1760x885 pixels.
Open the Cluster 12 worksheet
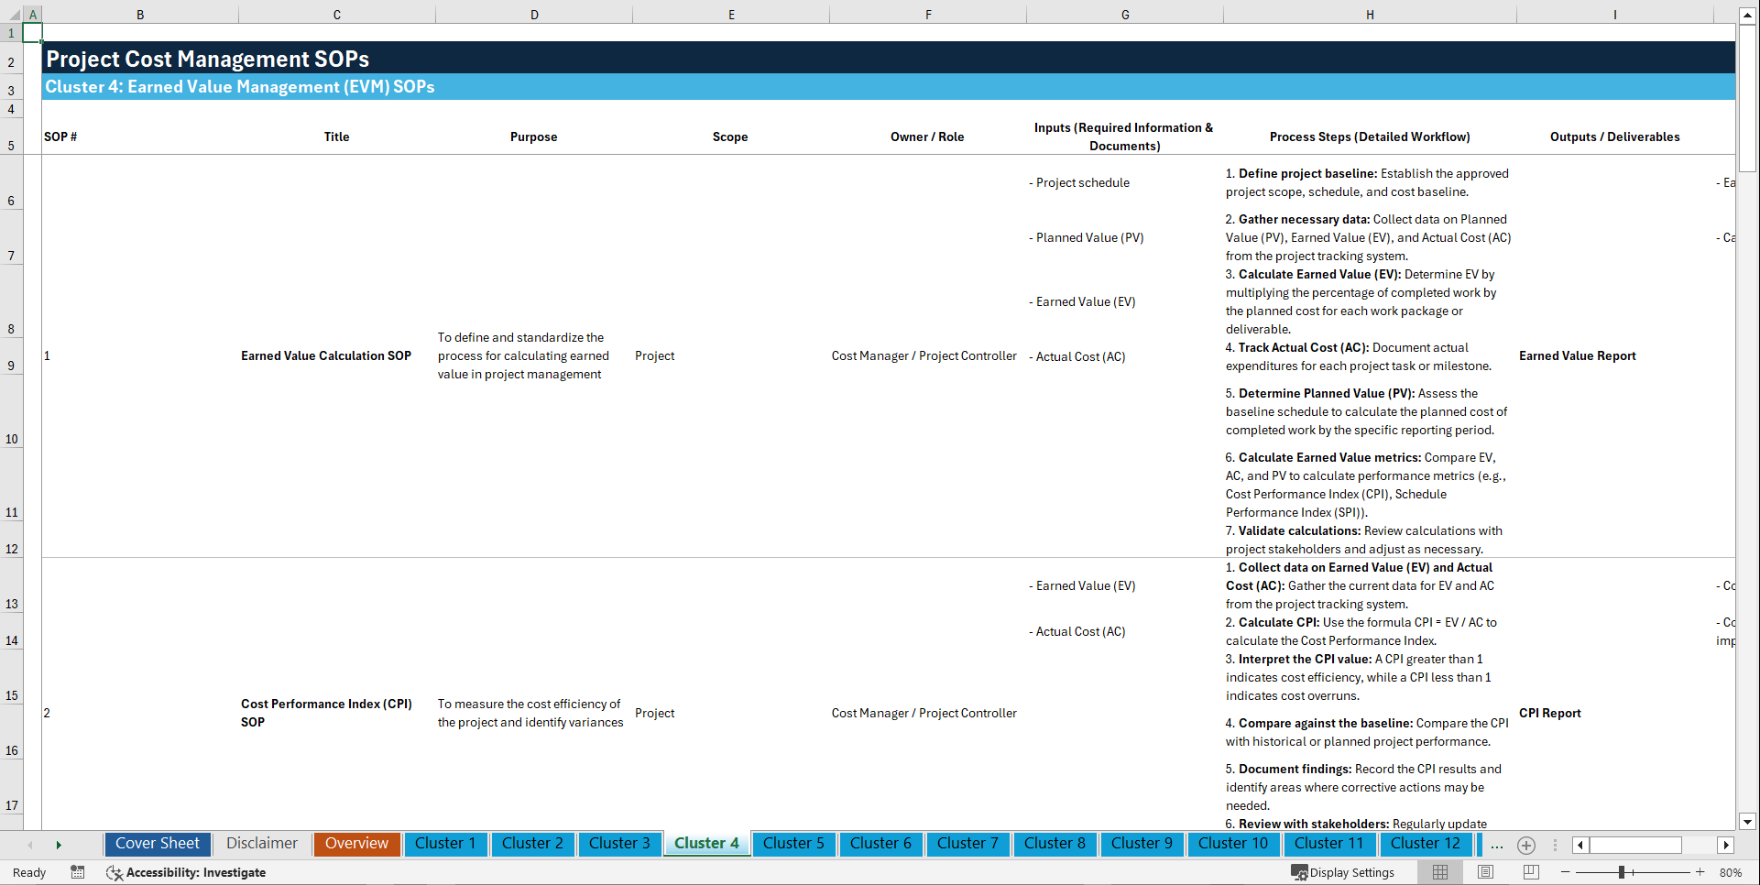tap(1426, 844)
